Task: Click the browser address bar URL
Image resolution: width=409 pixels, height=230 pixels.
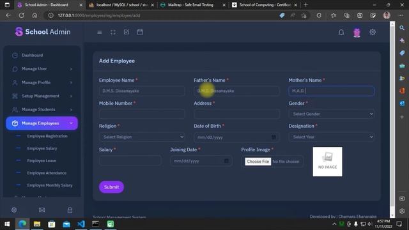Action: (99, 15)
